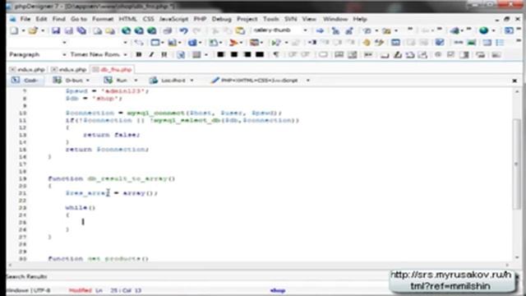The width and height of the screenshot is (526, 296).
Task: Open the SVN menu
Action: tap(290, 19)
